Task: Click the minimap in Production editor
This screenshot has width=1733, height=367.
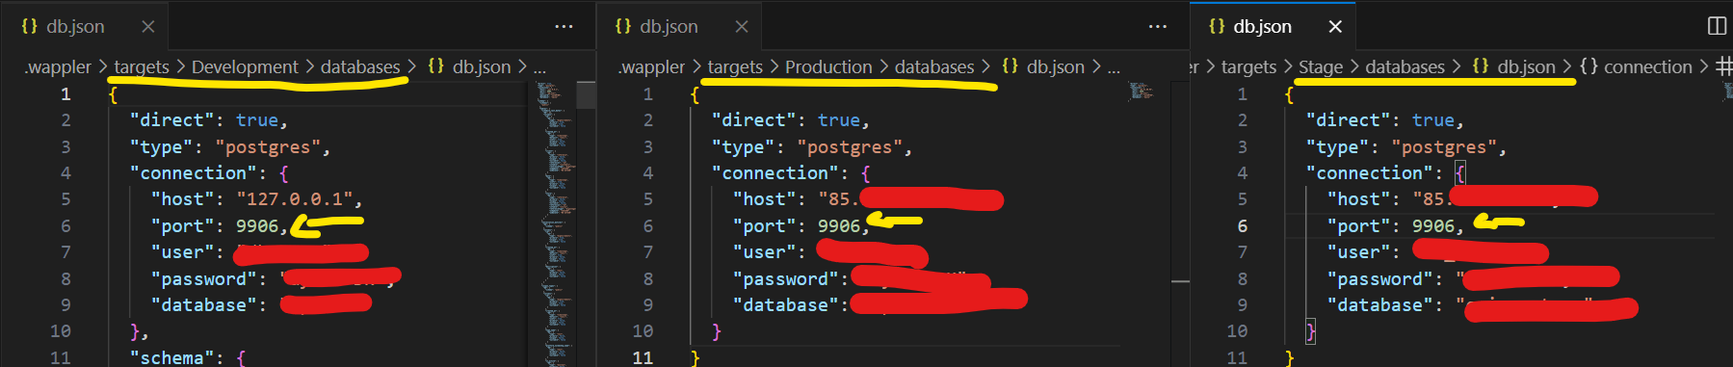Action: 1142,91
